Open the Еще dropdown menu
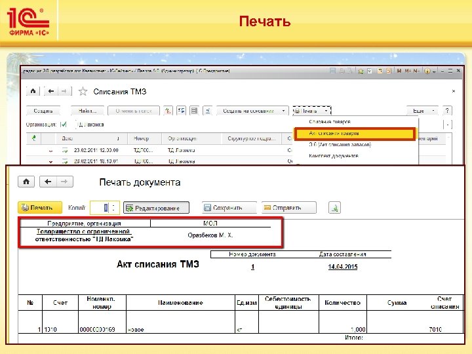This screenshot has height=354, width=472. [422, 111]
